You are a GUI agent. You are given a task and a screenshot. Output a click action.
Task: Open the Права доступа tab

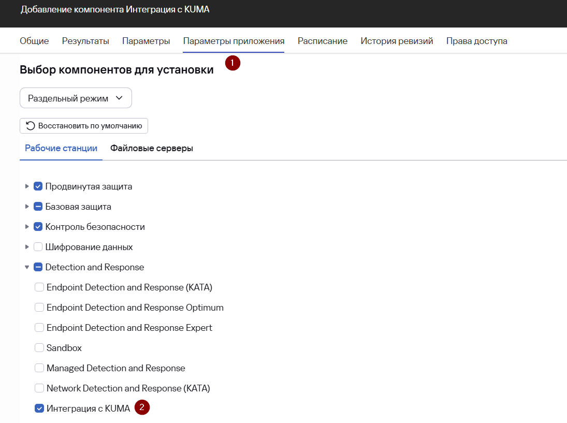[x=476, y=41]
